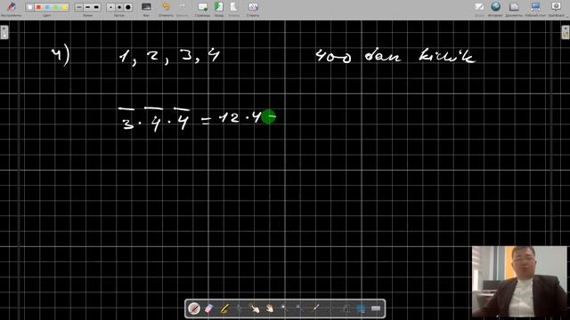The width and height of the screenshot is (570, 320).
Task: Select the yellow pen color
Action: (64, 7)
